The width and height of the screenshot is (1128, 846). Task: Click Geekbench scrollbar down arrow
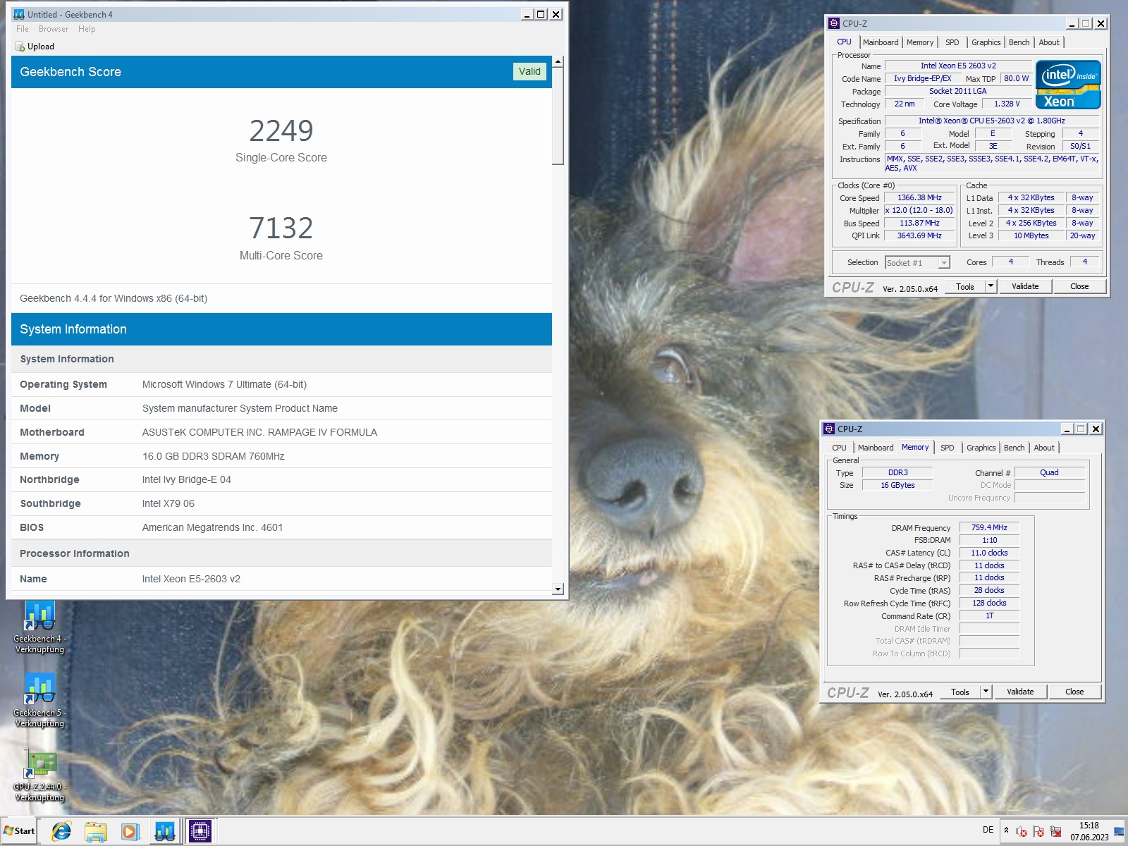[x=558, y=589]
